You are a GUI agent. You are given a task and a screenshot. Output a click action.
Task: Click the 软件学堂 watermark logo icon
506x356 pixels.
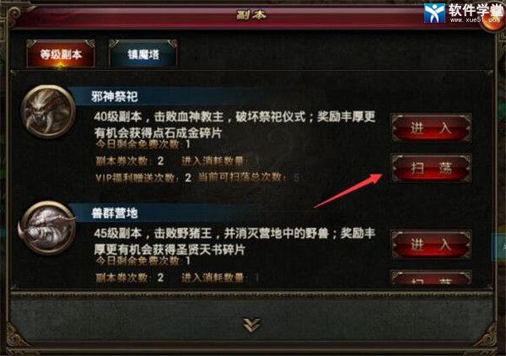[434, 13]
